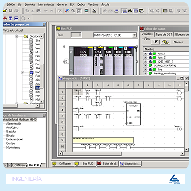Switch to CANopen catalog tab

tap(20, 165)
